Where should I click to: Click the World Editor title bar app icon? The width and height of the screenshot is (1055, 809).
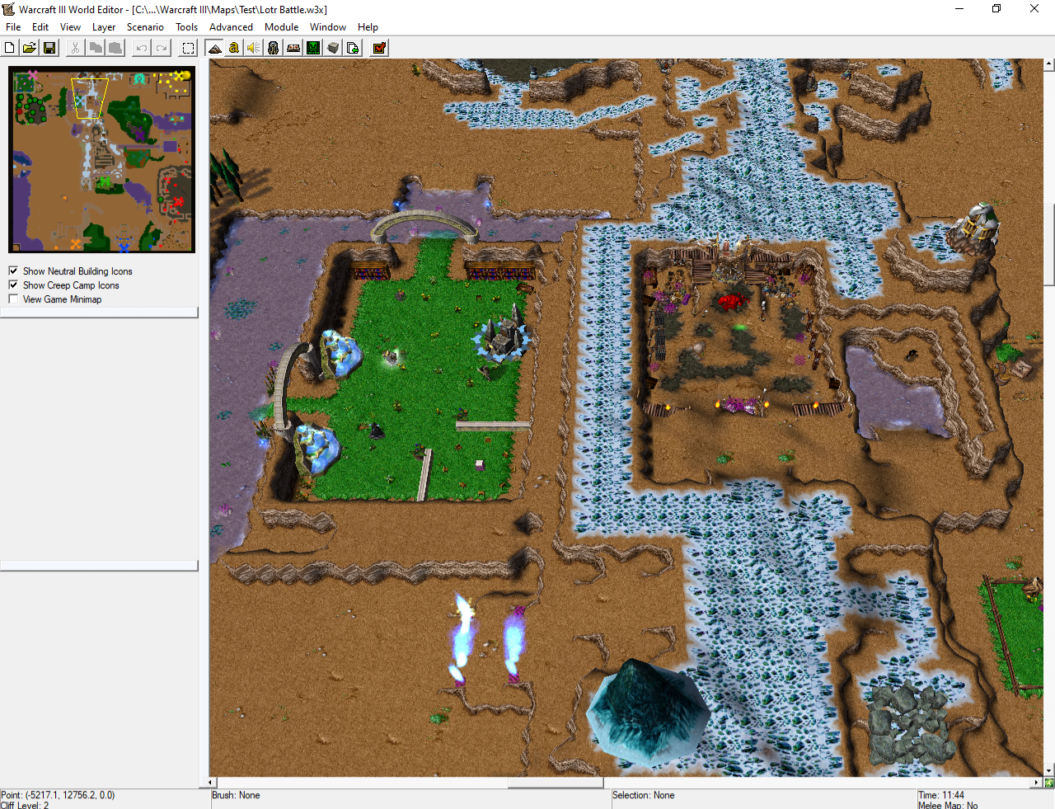9,9
